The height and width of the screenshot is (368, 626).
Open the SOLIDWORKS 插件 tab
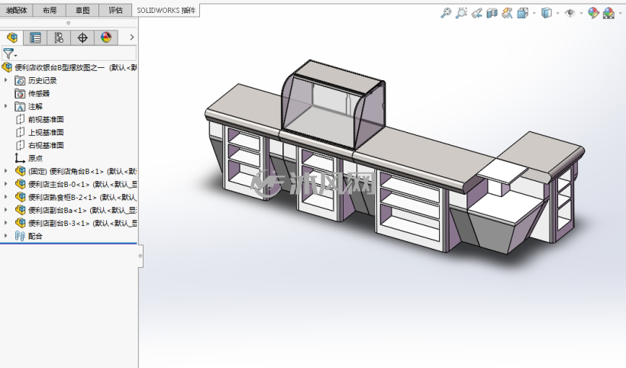click(166, 11)
